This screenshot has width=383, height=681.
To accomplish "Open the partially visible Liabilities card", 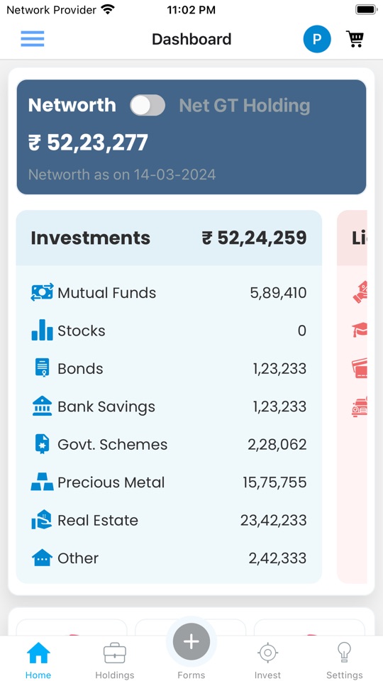I will click(353, 397).
